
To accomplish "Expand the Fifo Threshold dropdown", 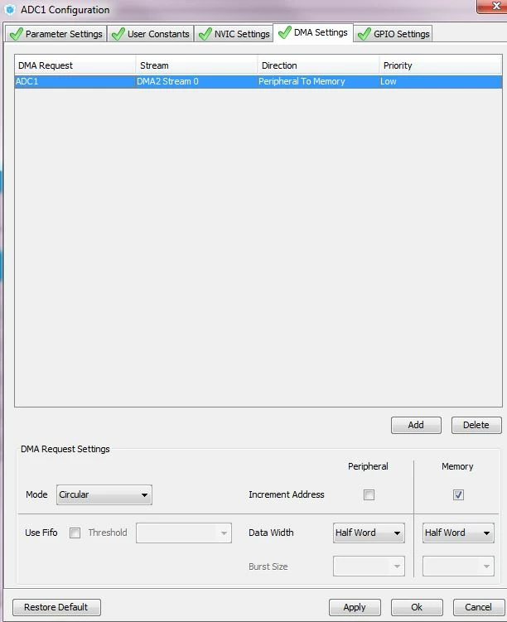I will point(184,533).
